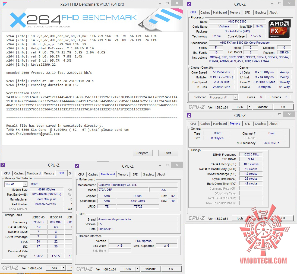Switch to Caches tab in top CPU-Z window
297x274 pixels.
pyautogui.click(x=205, y=12)
